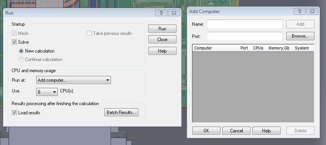This screenshot has width=326, height=145.
Task: Uncheck the Solve checkbox
Action: pos(14,42)
